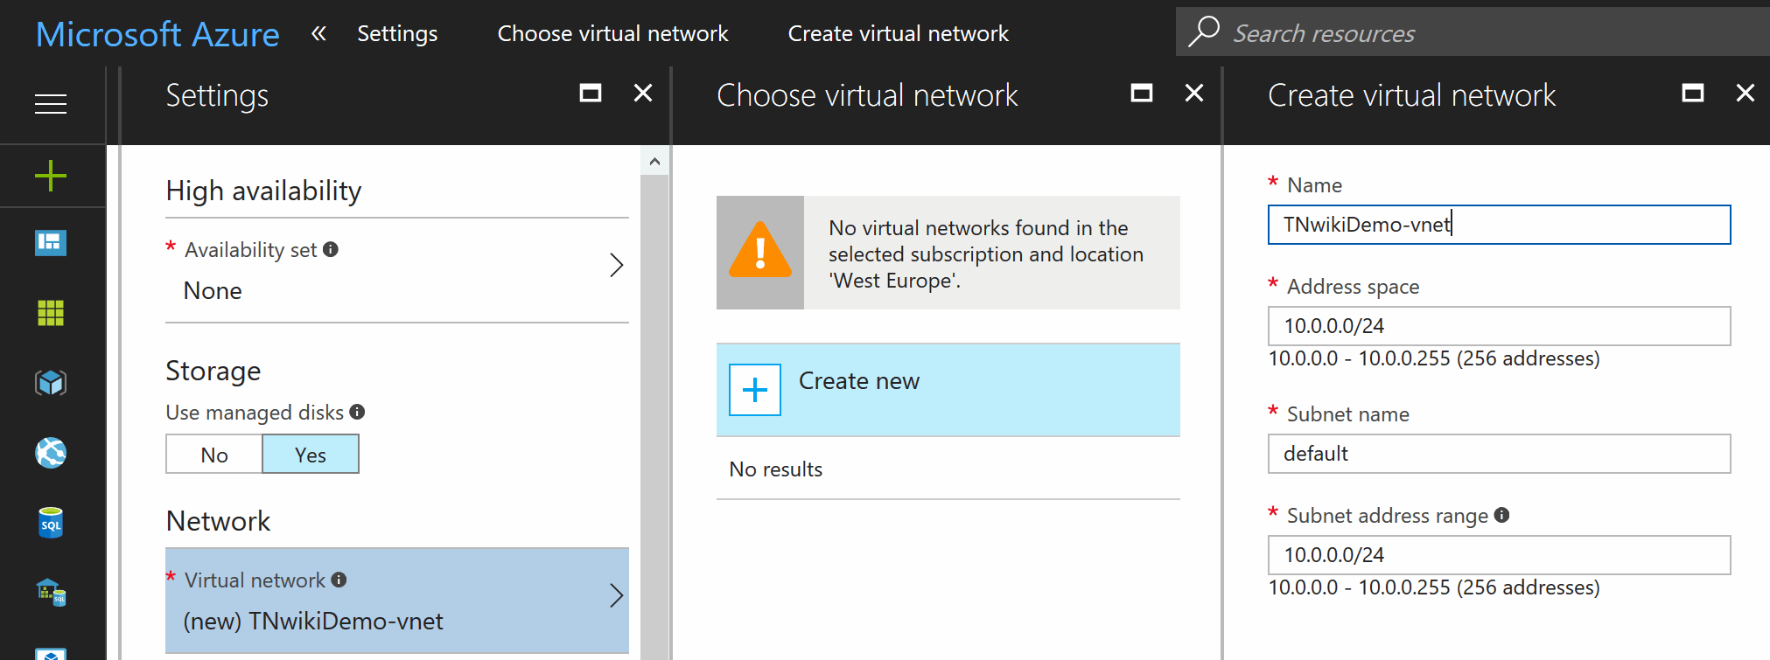Click the No virtual networks found message
Image resolution: width=1770 pixels, height=660 pixels.
point(986,254)
